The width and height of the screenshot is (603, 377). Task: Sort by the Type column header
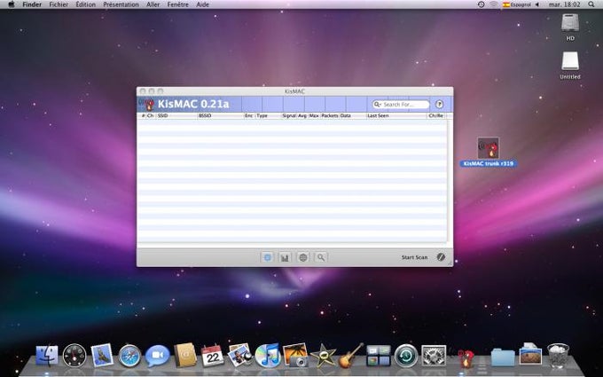(x=269, y=115)
